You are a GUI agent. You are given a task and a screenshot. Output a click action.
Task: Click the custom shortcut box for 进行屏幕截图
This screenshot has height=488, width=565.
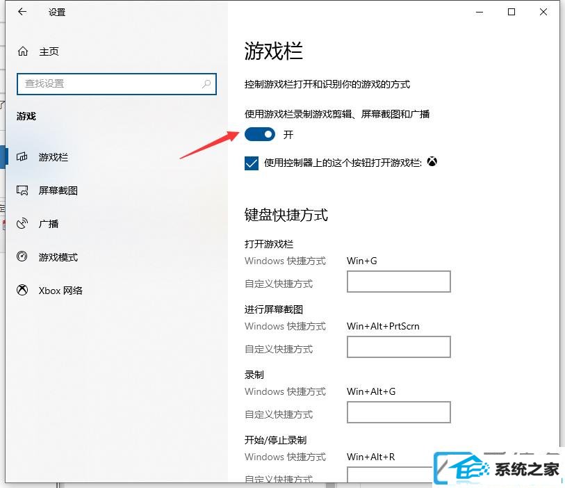coord(398,347)
